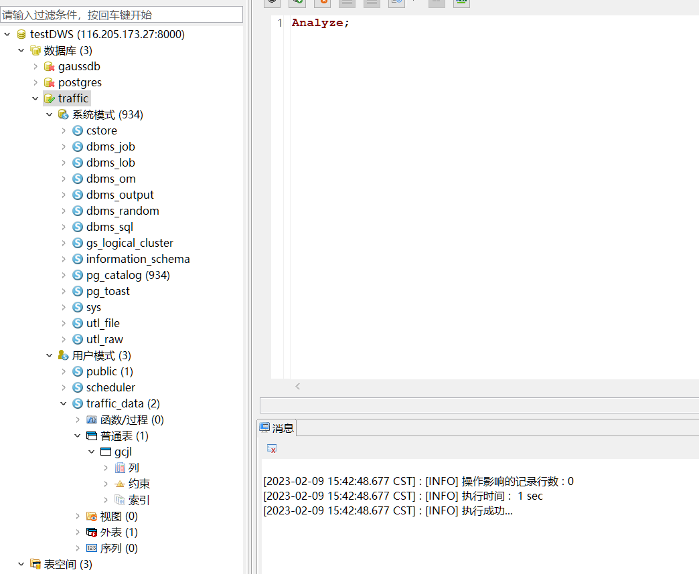699x574 pixels.
Task: Select the dbms_sql schema label
Action: pos(110,227)
